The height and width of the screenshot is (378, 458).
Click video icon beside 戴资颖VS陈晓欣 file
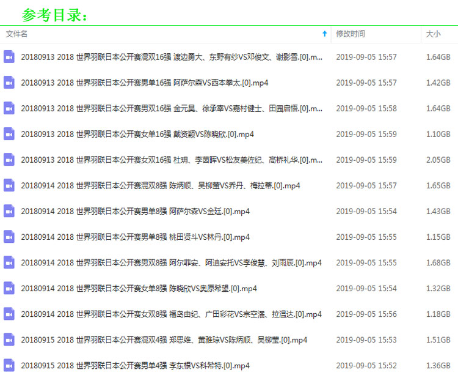pyautogui.click(x=9, y=134)
